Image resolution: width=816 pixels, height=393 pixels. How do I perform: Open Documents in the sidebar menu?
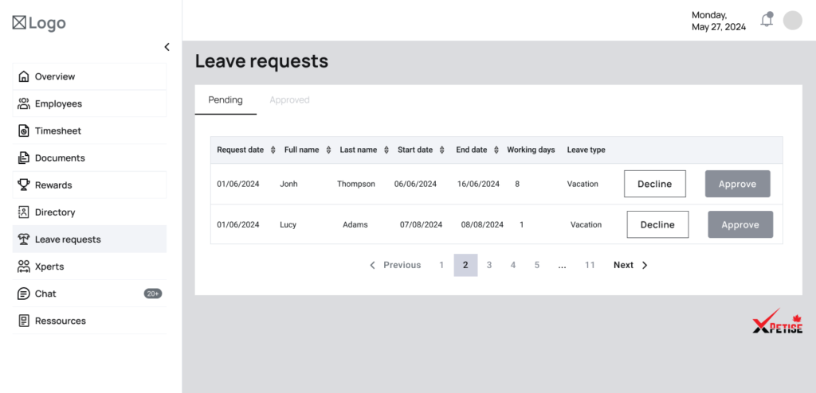tap(60, 158)
